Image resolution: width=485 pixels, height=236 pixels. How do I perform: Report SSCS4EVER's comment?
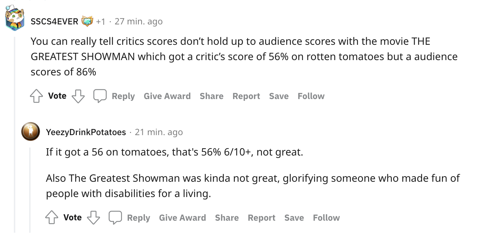247,96
